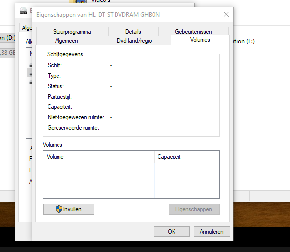Select the Volumes tab
Screen dimensions: 290x252
coord(200,40)
